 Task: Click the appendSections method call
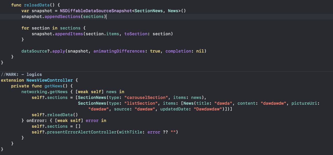[x=62, y=16]
